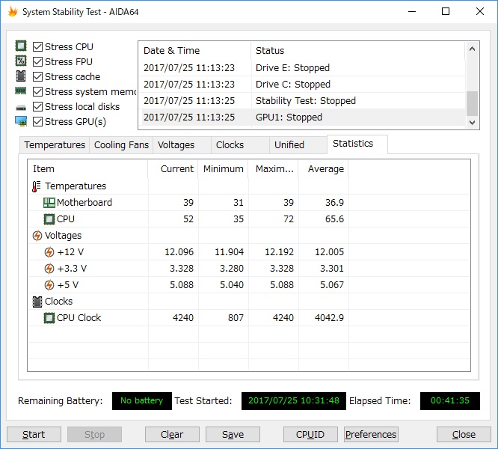The width and height of the screenshot is (498, 449).
Task: Open the Preferences dialog
Action: (x=371, y=434)
